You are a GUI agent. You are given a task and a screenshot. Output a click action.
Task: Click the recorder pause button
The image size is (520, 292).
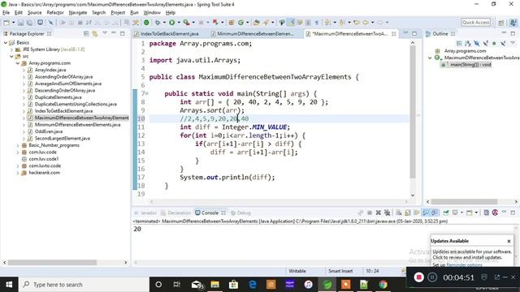coord(432,277)
